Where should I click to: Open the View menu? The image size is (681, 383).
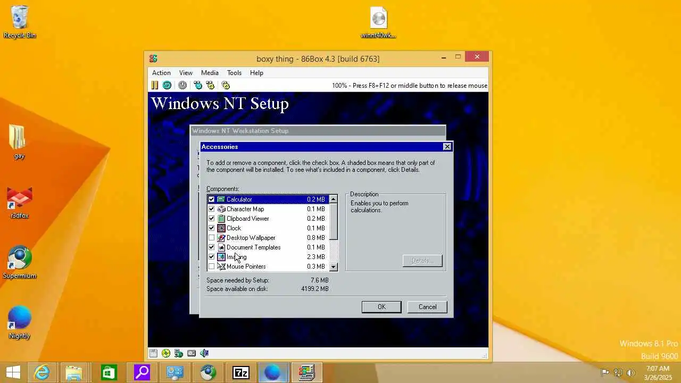point(186,73)
